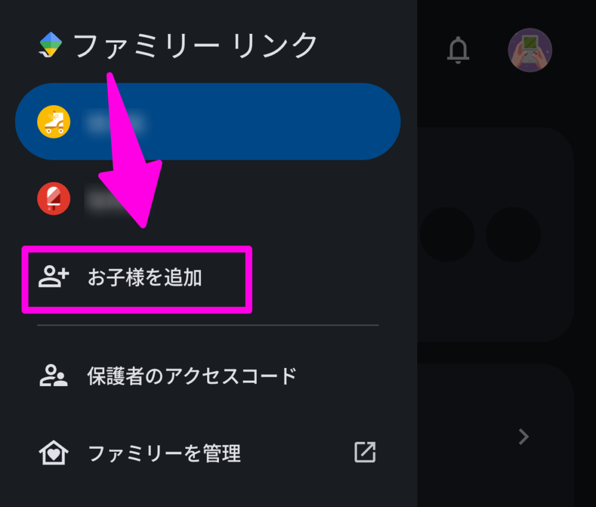596x507 pixels.
Task: Click the family home heart icon
Action: click(x=54, y=453)
